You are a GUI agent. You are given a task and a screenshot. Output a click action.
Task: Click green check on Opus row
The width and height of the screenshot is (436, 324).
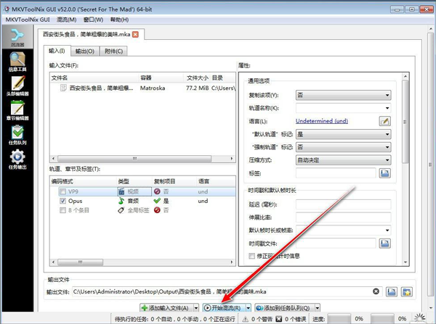click(157, 201)
